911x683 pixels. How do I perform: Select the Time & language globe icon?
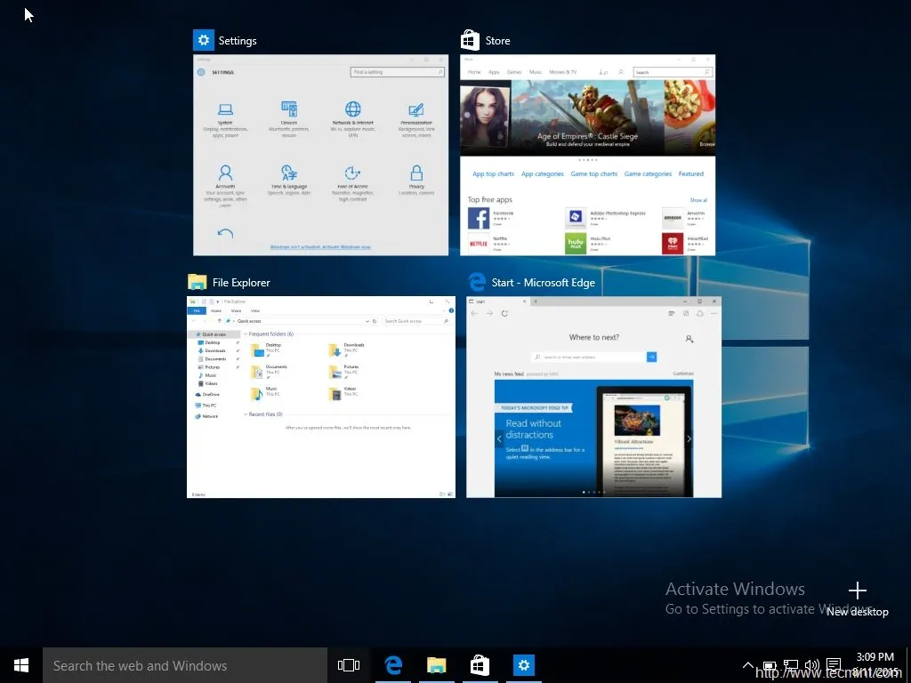tap(288, 173)
